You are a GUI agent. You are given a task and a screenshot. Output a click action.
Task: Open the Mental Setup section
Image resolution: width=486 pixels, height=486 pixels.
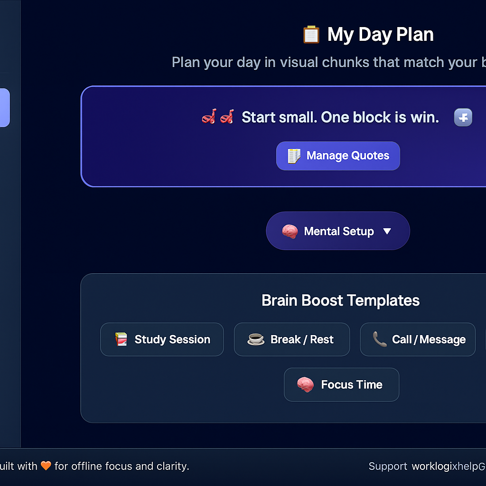point(338,231)
